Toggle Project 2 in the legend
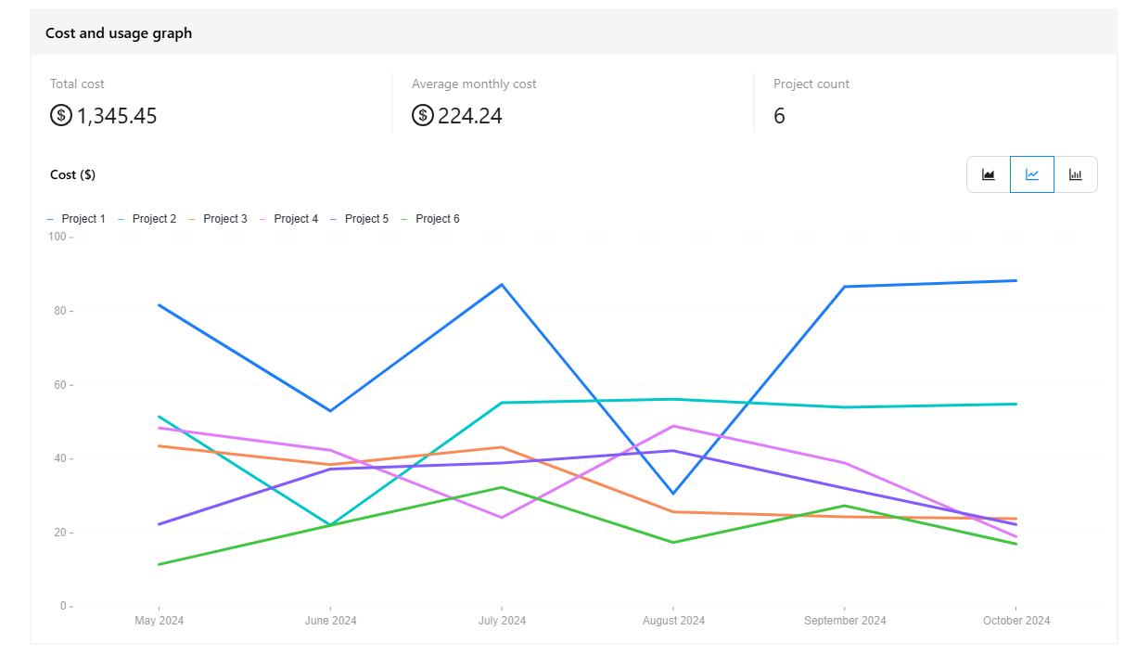 [147, 219]
